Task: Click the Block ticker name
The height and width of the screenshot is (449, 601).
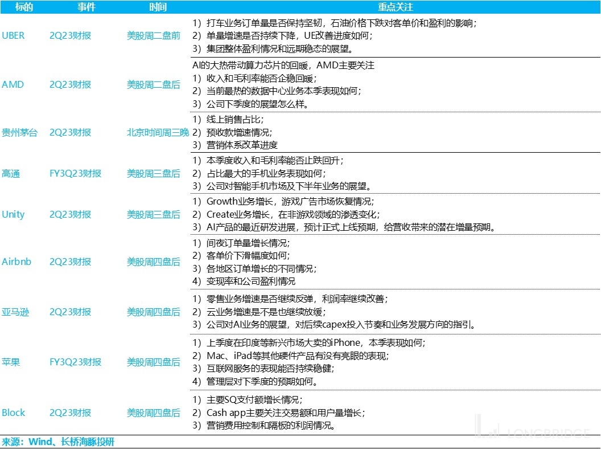Action: point(14,413)
